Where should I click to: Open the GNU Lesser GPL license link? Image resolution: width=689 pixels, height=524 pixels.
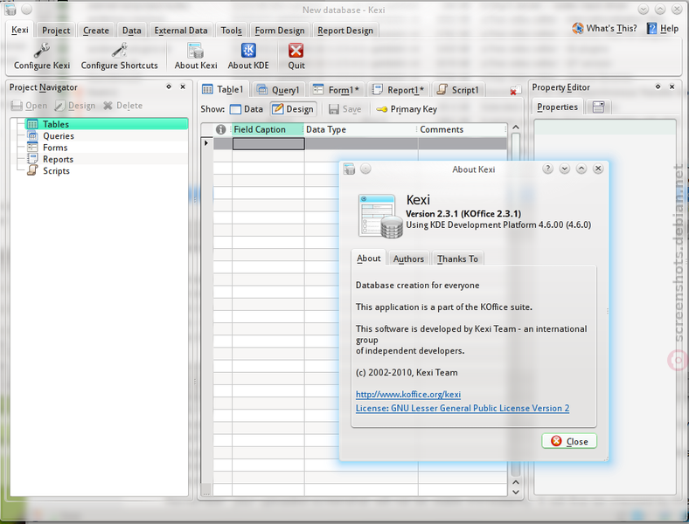[x=463, y=408]
